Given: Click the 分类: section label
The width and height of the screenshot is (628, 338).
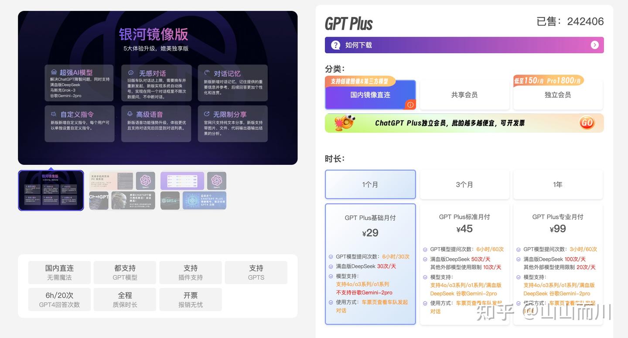Looking at the screenshot, I should pos(334,68).
